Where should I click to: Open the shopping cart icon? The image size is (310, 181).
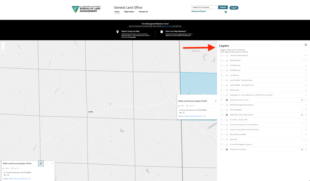(226, 12)
